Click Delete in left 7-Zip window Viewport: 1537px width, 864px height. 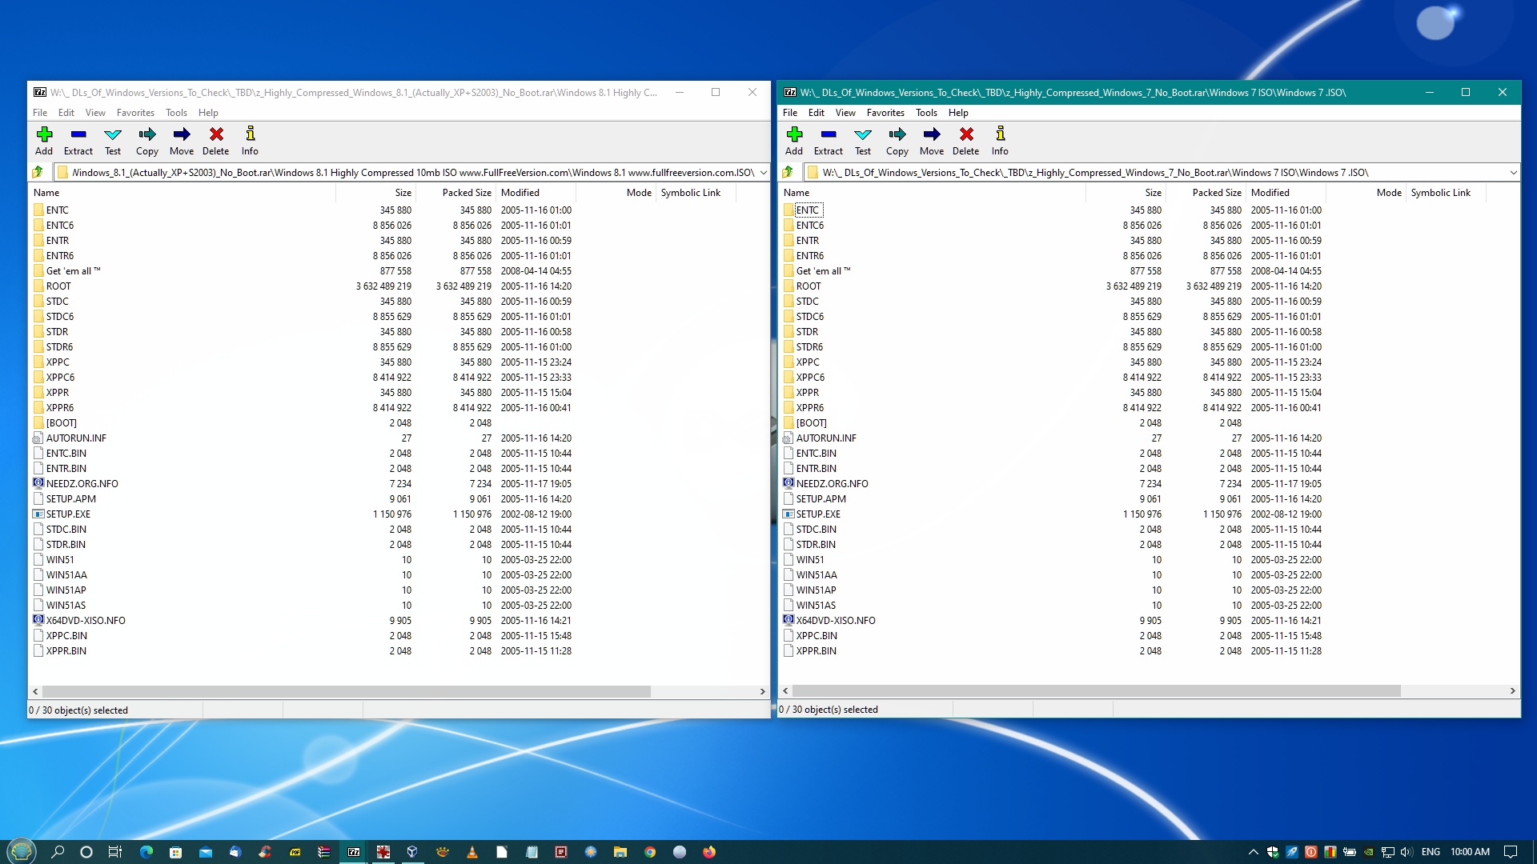[x=216, y=141]
